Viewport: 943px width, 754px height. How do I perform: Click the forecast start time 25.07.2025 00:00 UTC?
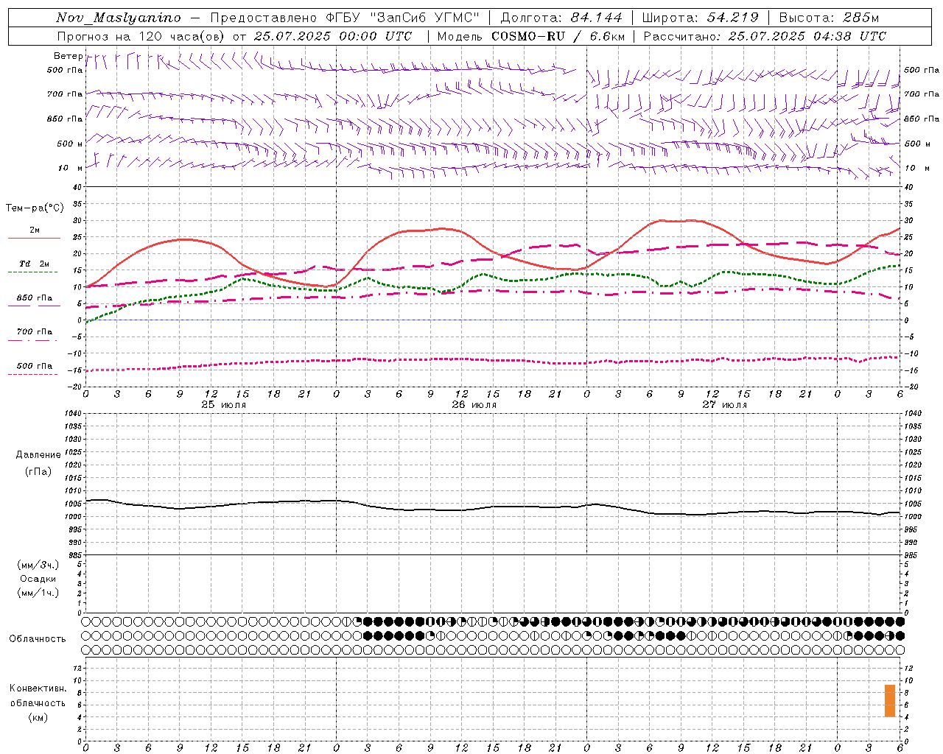click(x=333, y=36)
